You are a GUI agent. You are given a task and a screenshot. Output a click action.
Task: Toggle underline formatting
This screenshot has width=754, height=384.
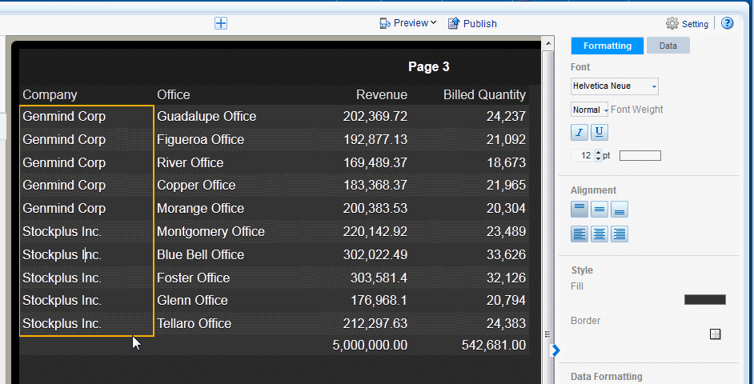tap(600, 132)
